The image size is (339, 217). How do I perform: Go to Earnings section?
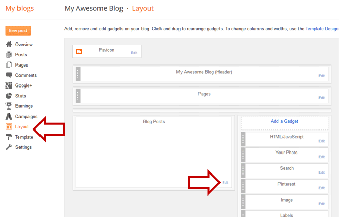pos(24,106)
